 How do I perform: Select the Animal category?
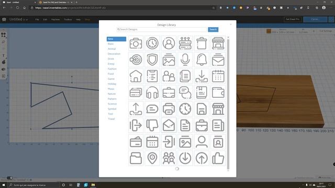click(111, 49)
